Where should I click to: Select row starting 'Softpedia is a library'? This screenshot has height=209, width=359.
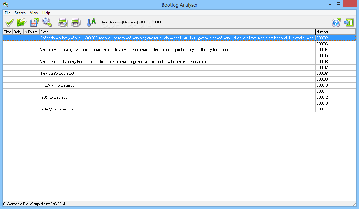pos(179,38)
